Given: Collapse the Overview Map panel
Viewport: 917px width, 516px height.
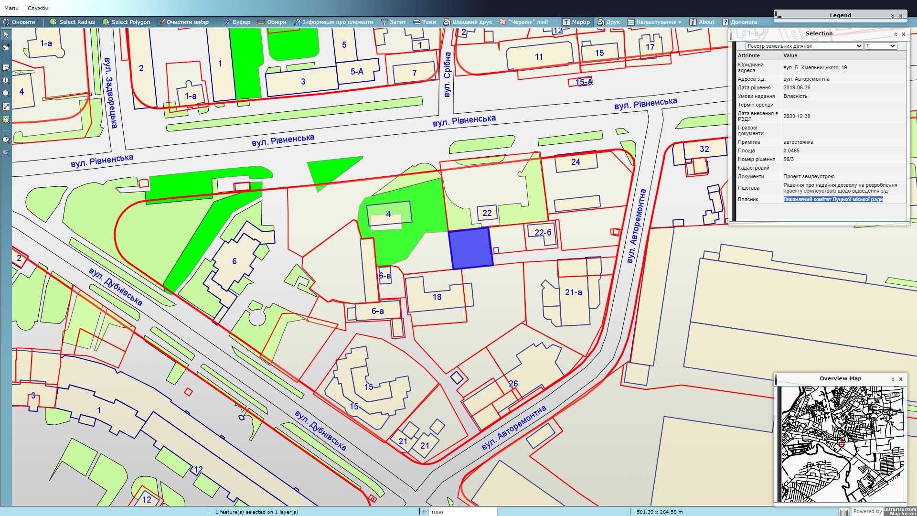Looking at the screenshot, I should [x=893, y=379].
